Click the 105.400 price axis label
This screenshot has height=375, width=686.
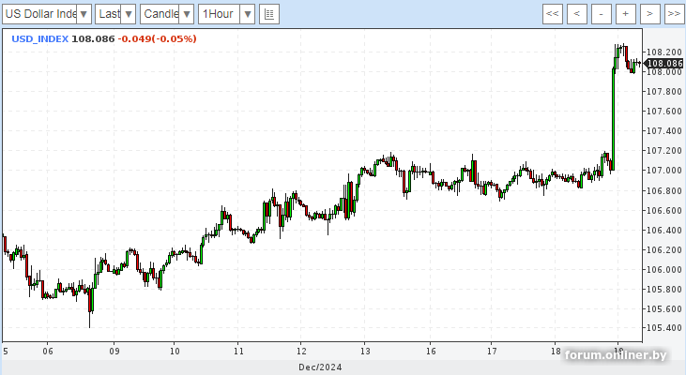point(664,328)
